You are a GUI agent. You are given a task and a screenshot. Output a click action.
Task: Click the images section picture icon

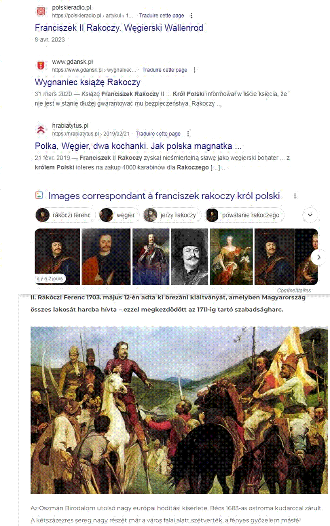pos(39,195)
